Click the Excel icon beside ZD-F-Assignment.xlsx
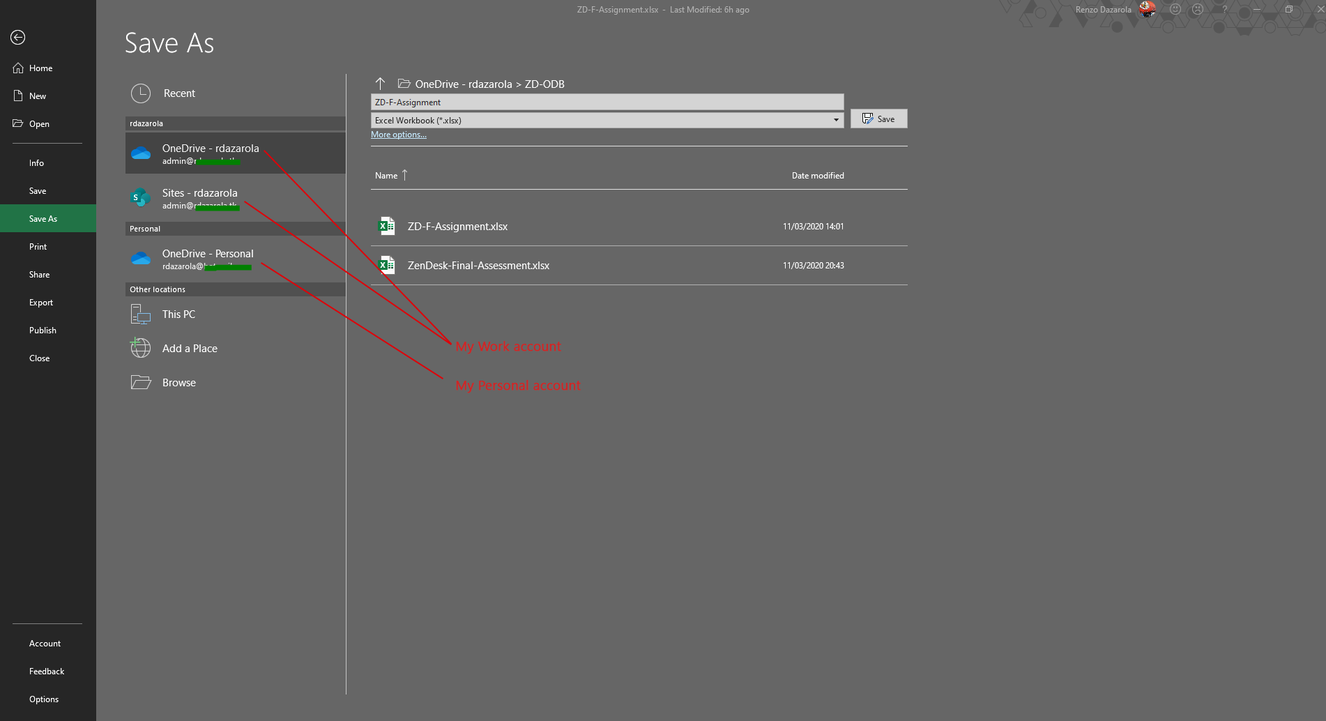1326x721 pixels. [x=386, y=226]
